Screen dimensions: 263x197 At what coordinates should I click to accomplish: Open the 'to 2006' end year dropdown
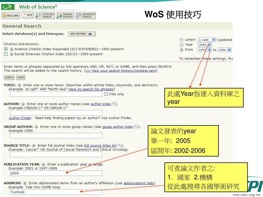(x=224, y=50)
